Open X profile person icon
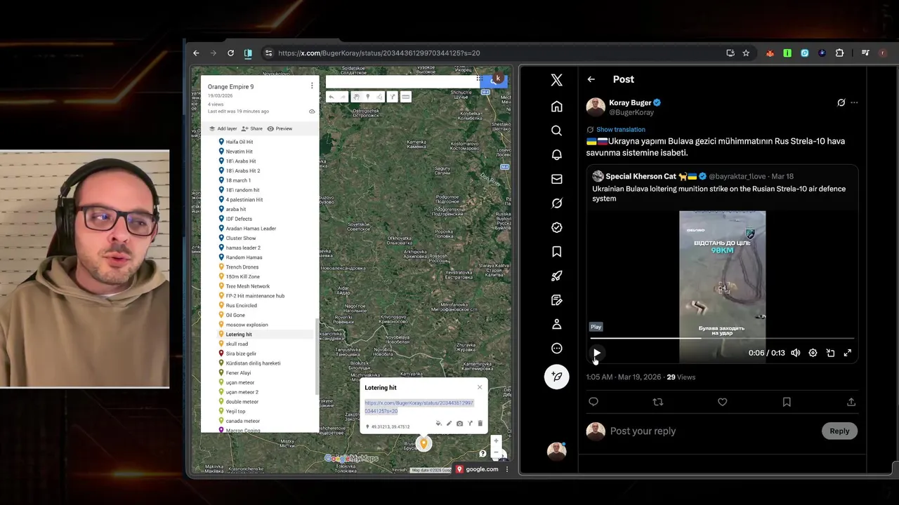The image size is (899, 505). click(556, 324)
